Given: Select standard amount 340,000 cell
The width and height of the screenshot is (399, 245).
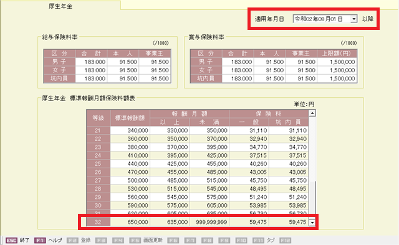Looking at the screenshot, I should 130,130.
